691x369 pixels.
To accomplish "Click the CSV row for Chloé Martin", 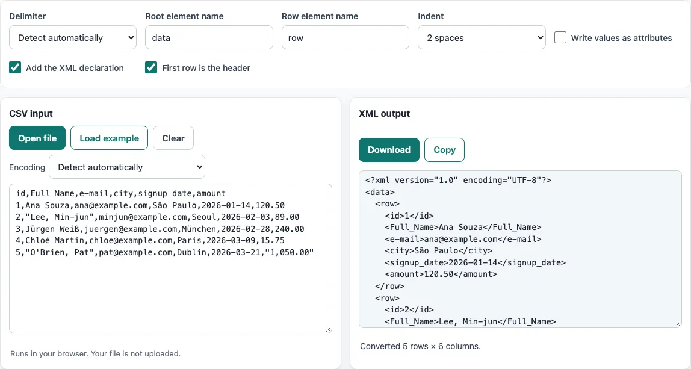I will tap(150, 241).
